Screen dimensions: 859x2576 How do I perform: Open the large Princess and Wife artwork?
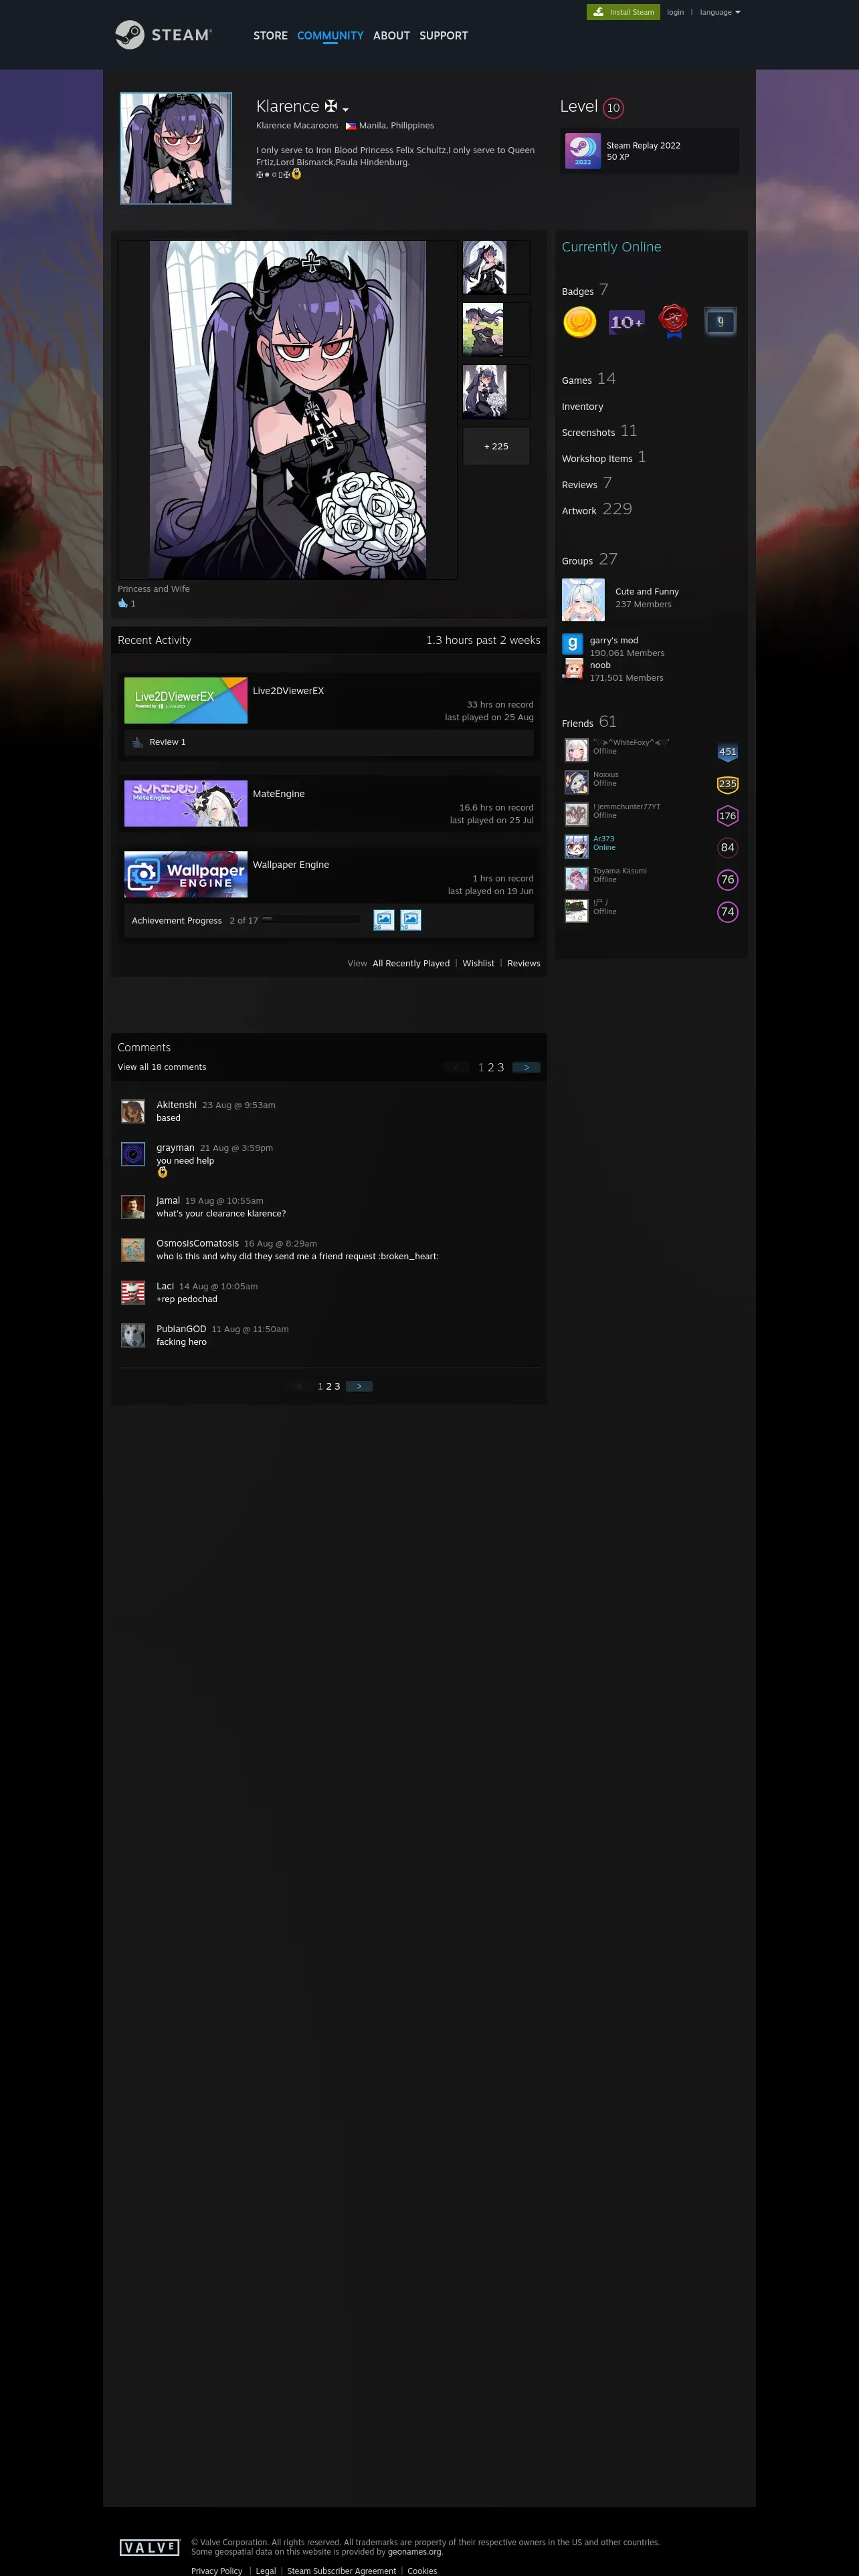[x=288, y=410]
